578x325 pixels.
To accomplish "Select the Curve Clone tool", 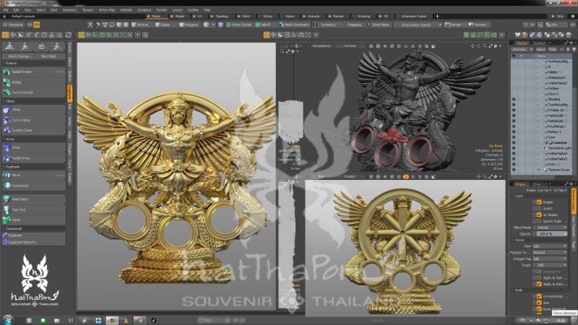I will pos(34,120).
